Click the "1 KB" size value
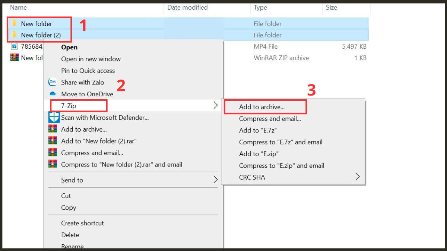 tap(361, 58)
